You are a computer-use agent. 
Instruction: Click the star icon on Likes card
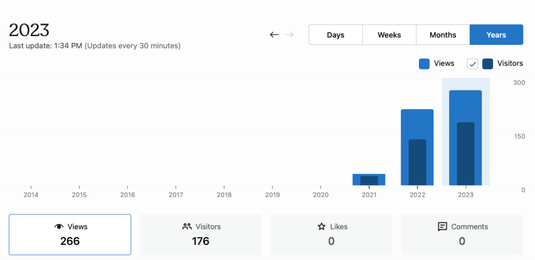point(322,227)
